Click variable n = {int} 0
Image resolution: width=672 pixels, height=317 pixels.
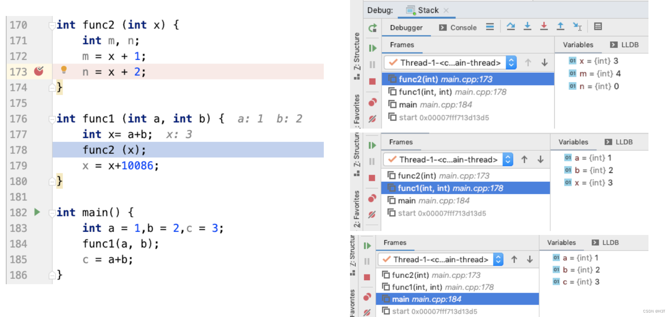coord(594,86)
